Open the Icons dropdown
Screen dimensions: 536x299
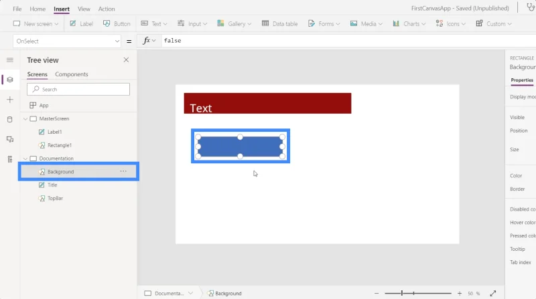tap(450, 23)
